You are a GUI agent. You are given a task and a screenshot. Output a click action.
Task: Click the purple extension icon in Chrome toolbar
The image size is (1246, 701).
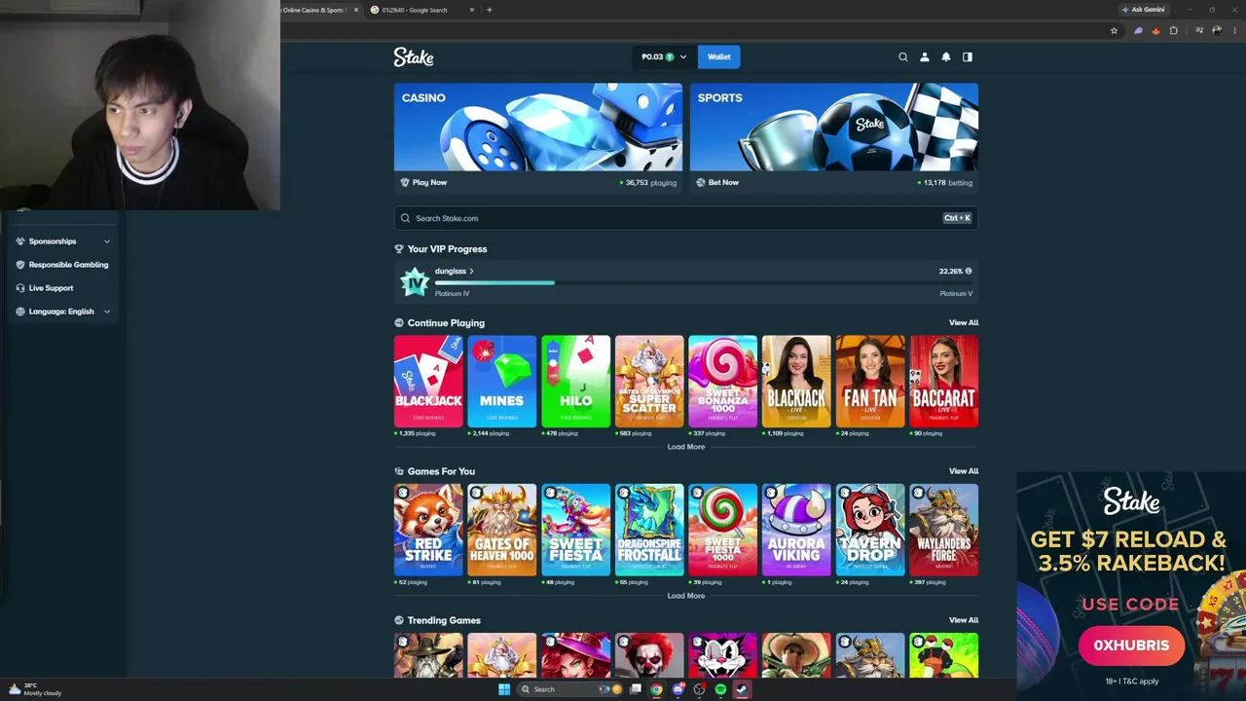tap(1138, 30)
